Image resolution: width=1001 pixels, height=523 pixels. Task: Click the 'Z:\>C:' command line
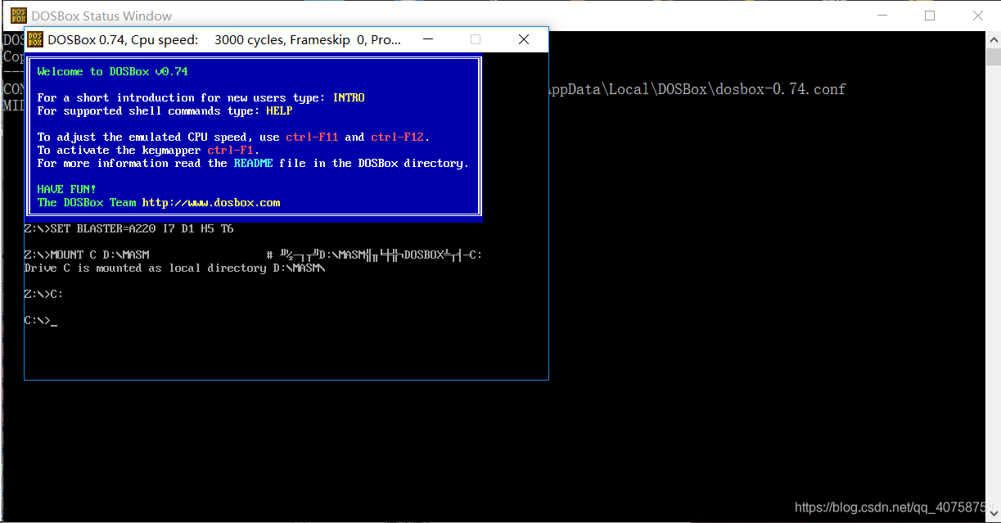click(x=43, y=295)
